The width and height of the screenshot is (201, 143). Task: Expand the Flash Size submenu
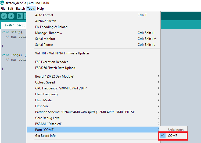[94, 106]
